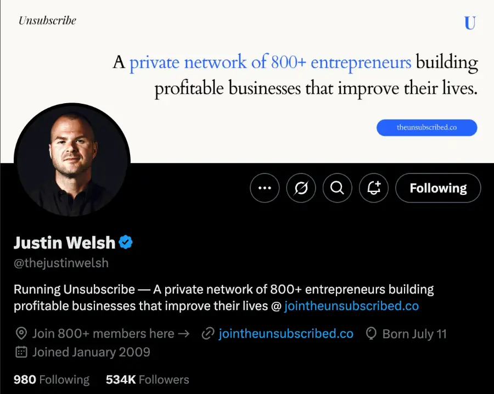View the 534K Followers list
Screen dimensions: 494x394
(147, 379)
